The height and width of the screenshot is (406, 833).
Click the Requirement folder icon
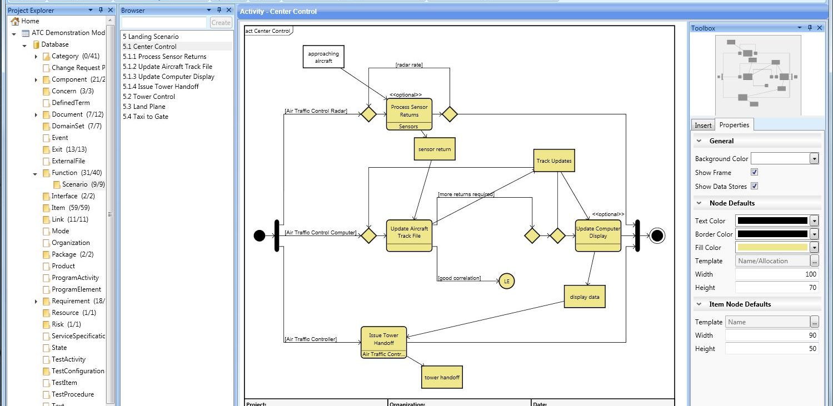coord(47,302)
